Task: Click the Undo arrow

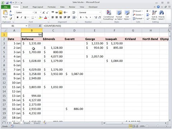Action: (11, 3)
